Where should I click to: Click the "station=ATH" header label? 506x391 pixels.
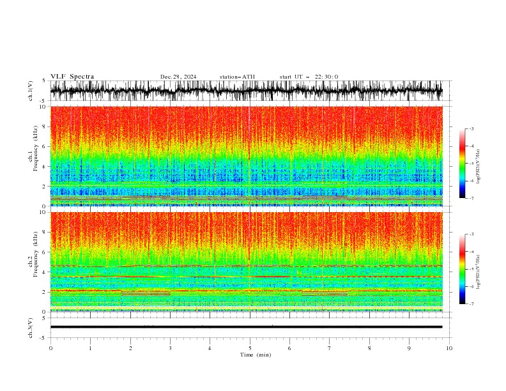237,77
